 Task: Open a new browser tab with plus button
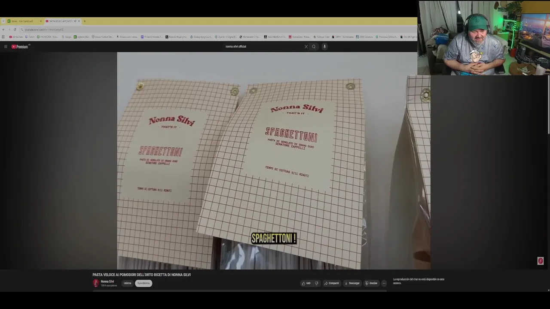pos(85,21)
